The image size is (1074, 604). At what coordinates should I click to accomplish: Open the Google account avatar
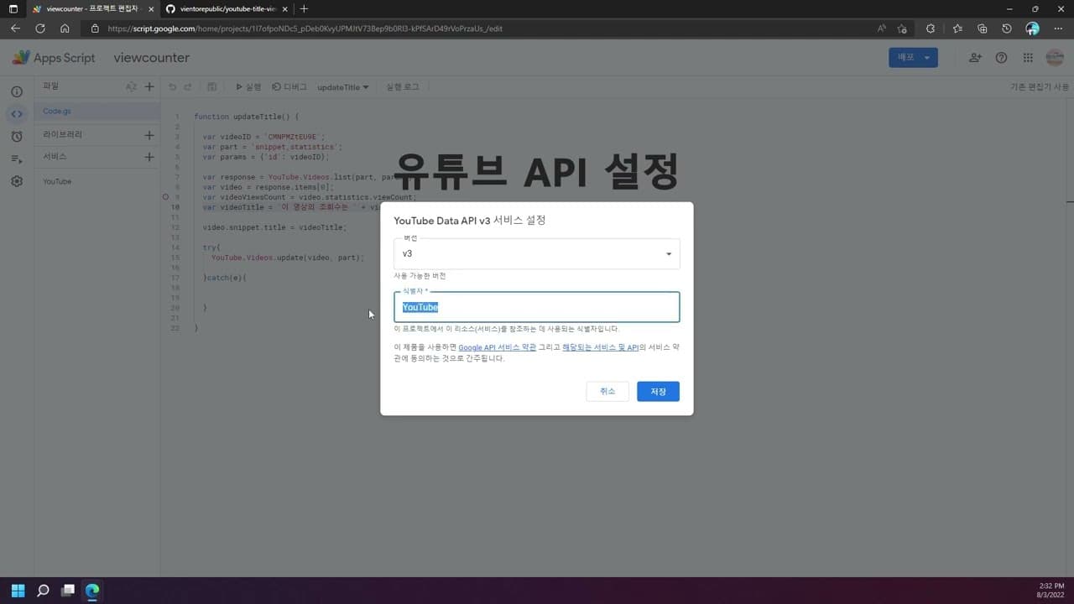1055,58
